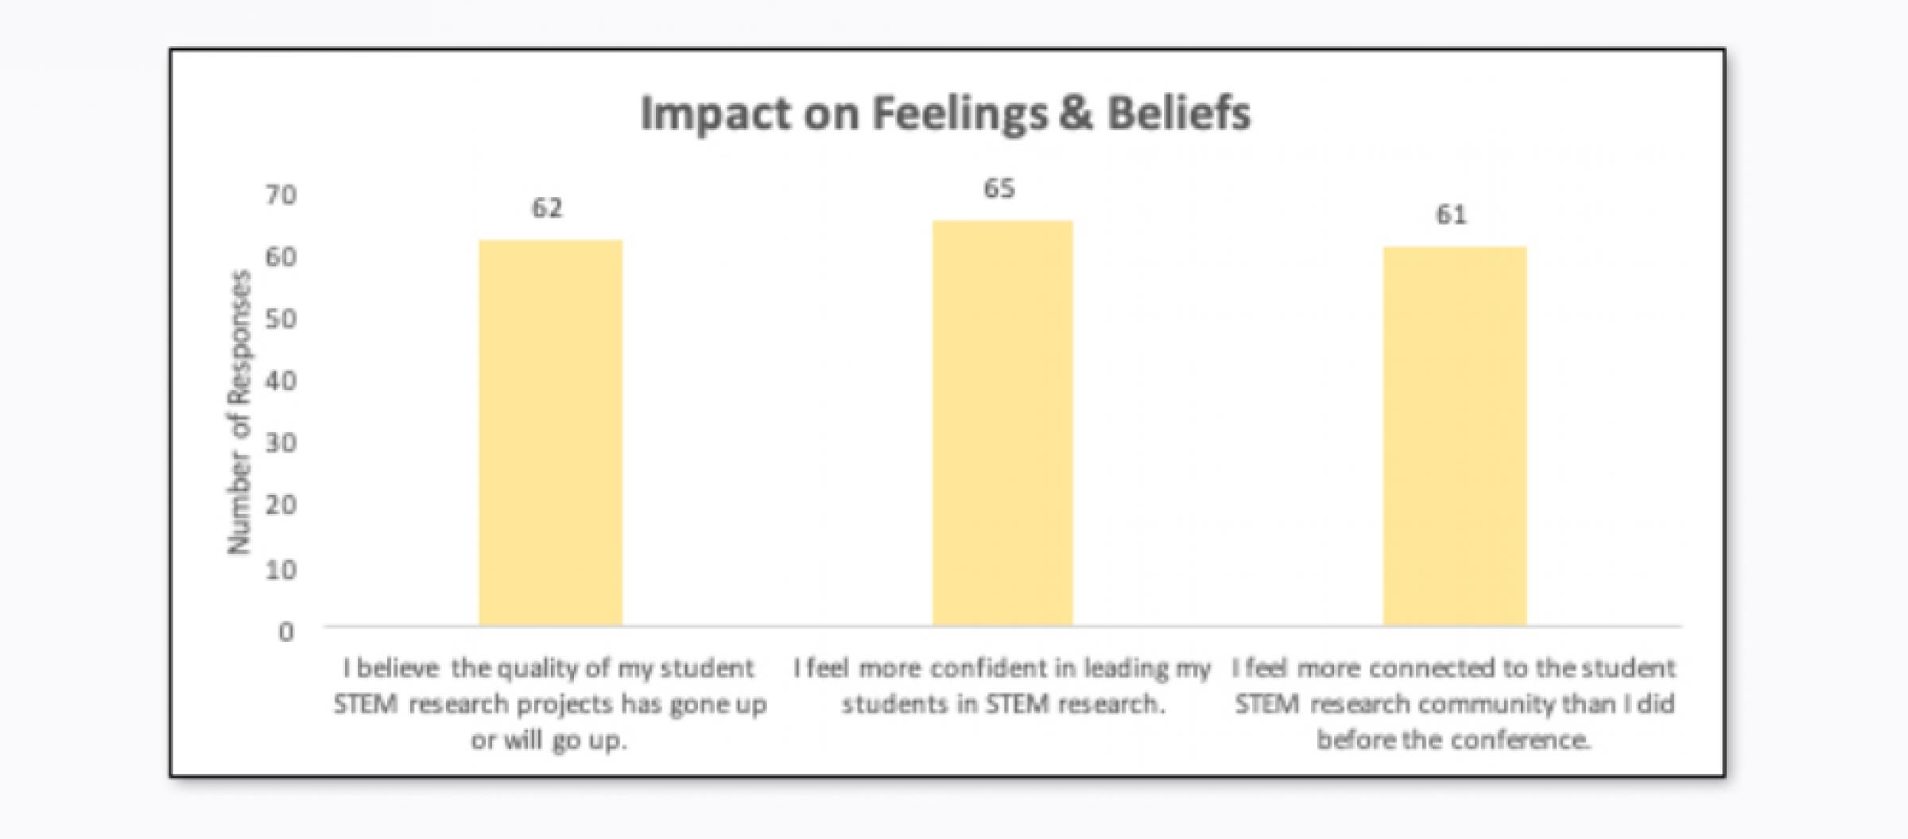
Task: Click the 0 tick on the vertical axis
Action: (x=286, y=632)
